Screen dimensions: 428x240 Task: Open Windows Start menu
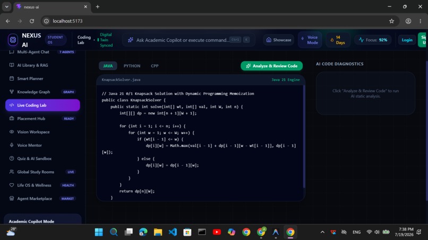pyautogui.click(x=99, y=232)
